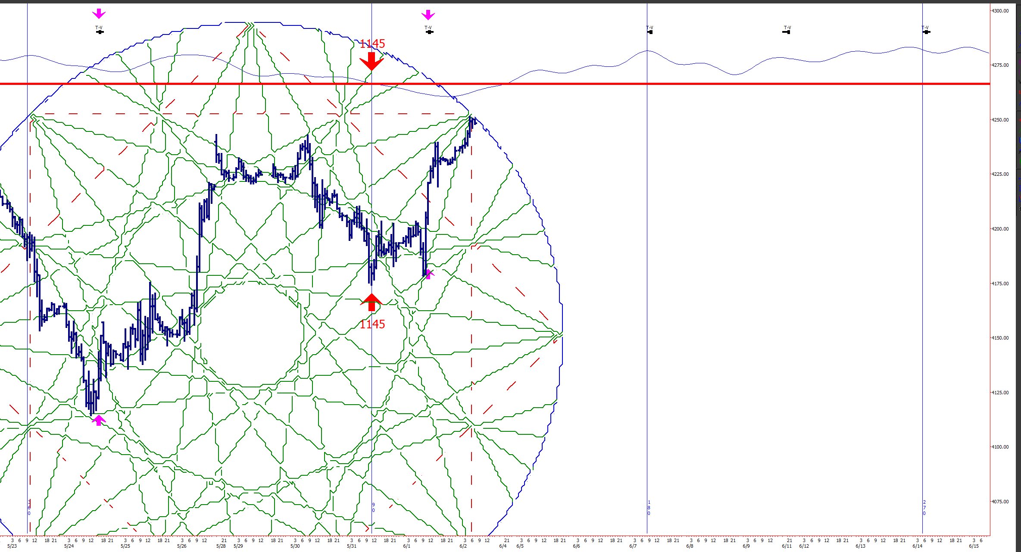Click the top red 1145 label
Screen dimensions: 1021x552
point(372,44)
